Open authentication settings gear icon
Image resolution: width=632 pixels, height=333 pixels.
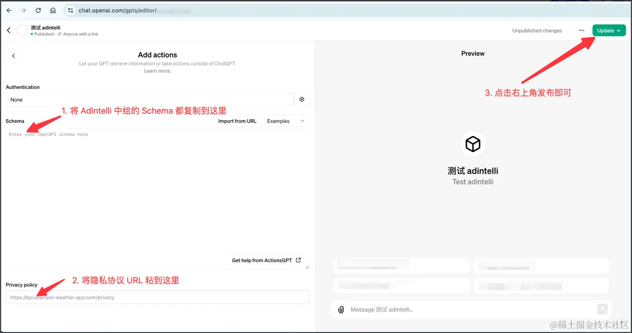tap(302, 100)
